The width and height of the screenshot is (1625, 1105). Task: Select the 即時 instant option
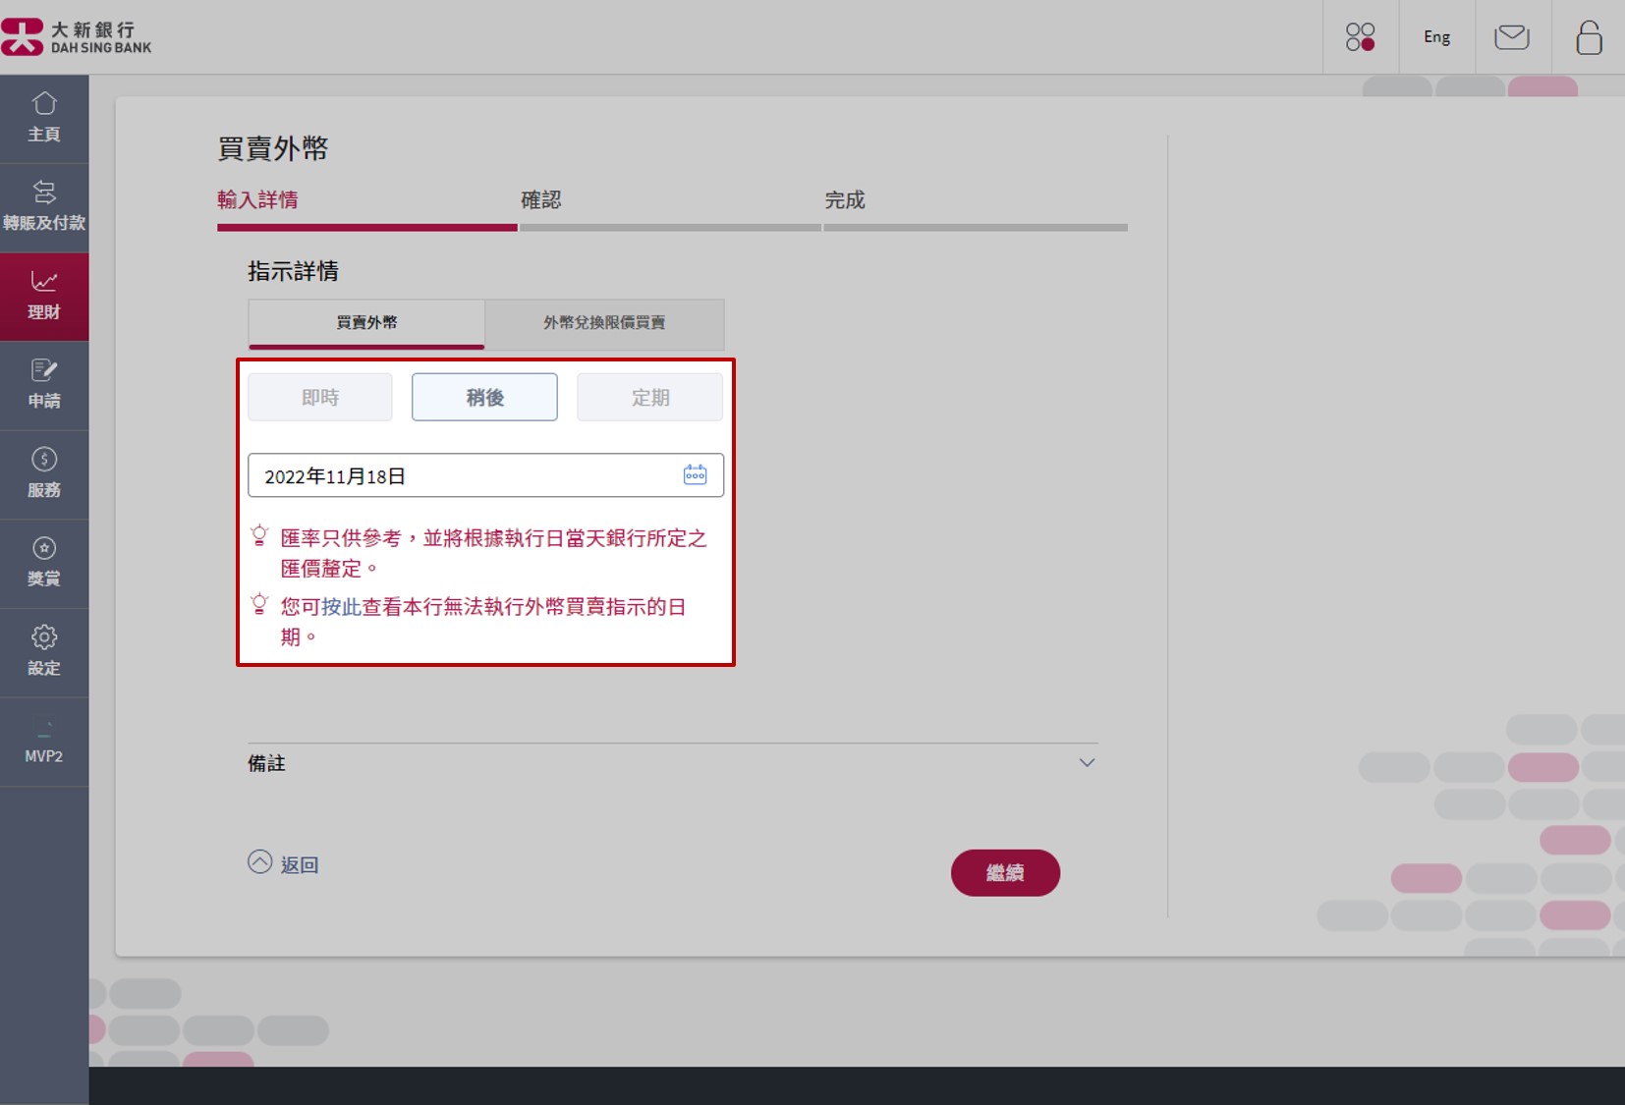tap(320, 398)
